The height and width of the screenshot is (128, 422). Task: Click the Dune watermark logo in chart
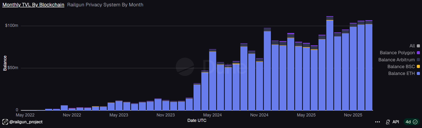(x=185, y=67)
